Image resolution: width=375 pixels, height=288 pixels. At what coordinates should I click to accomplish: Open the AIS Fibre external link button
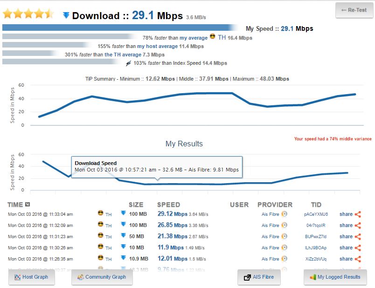[259, 277]
